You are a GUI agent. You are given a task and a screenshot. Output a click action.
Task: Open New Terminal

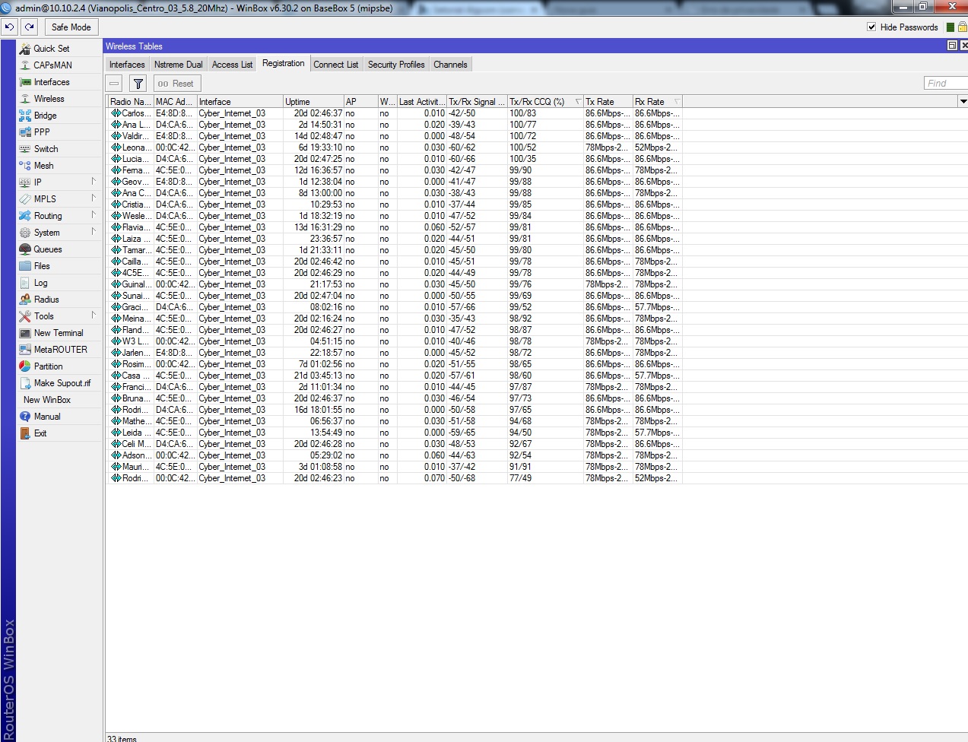pyautogui.click(x=59, y=333)
